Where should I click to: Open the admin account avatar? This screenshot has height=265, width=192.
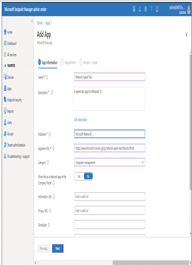point(189,9)
